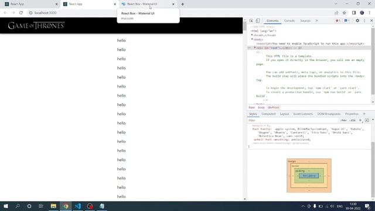375x211 pixels.
Task: Open a new browser tab
Action: point(182,4)
